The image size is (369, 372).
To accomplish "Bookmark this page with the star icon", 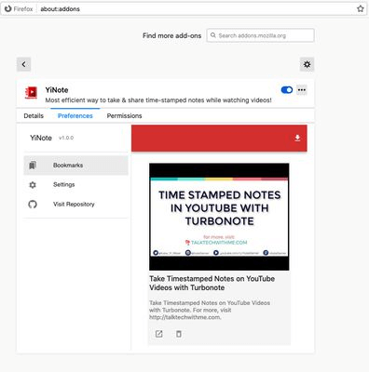I will point(360,8).
